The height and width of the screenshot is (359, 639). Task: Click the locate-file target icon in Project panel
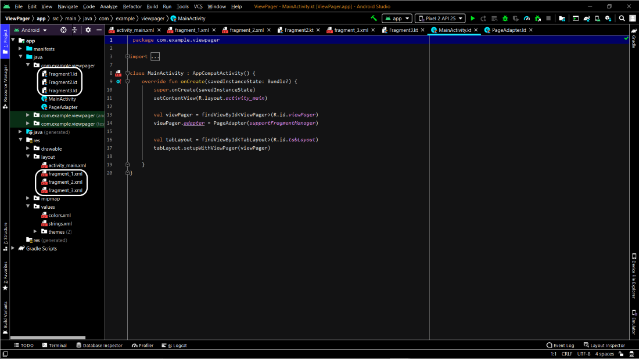tap(64, 30)
